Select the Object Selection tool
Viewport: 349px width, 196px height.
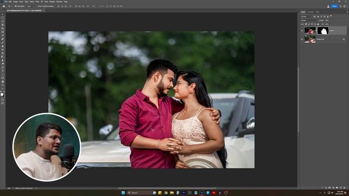pyautogui.click(x=3, y=24)
